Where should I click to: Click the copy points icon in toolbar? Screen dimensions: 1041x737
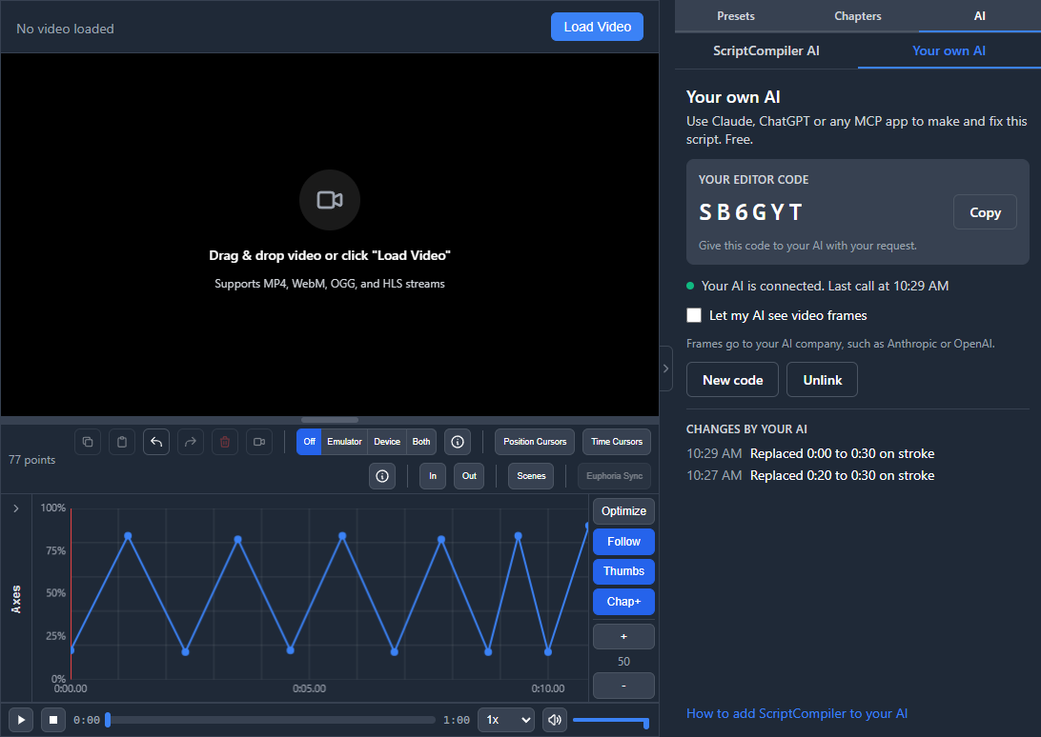tap(88, 442)
